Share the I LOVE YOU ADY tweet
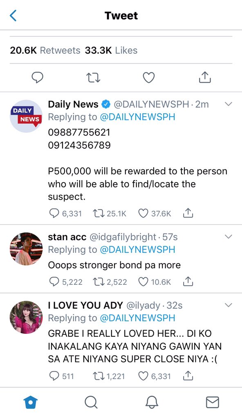This screenshot has width=242, height=419. click(x=188, y=376)
